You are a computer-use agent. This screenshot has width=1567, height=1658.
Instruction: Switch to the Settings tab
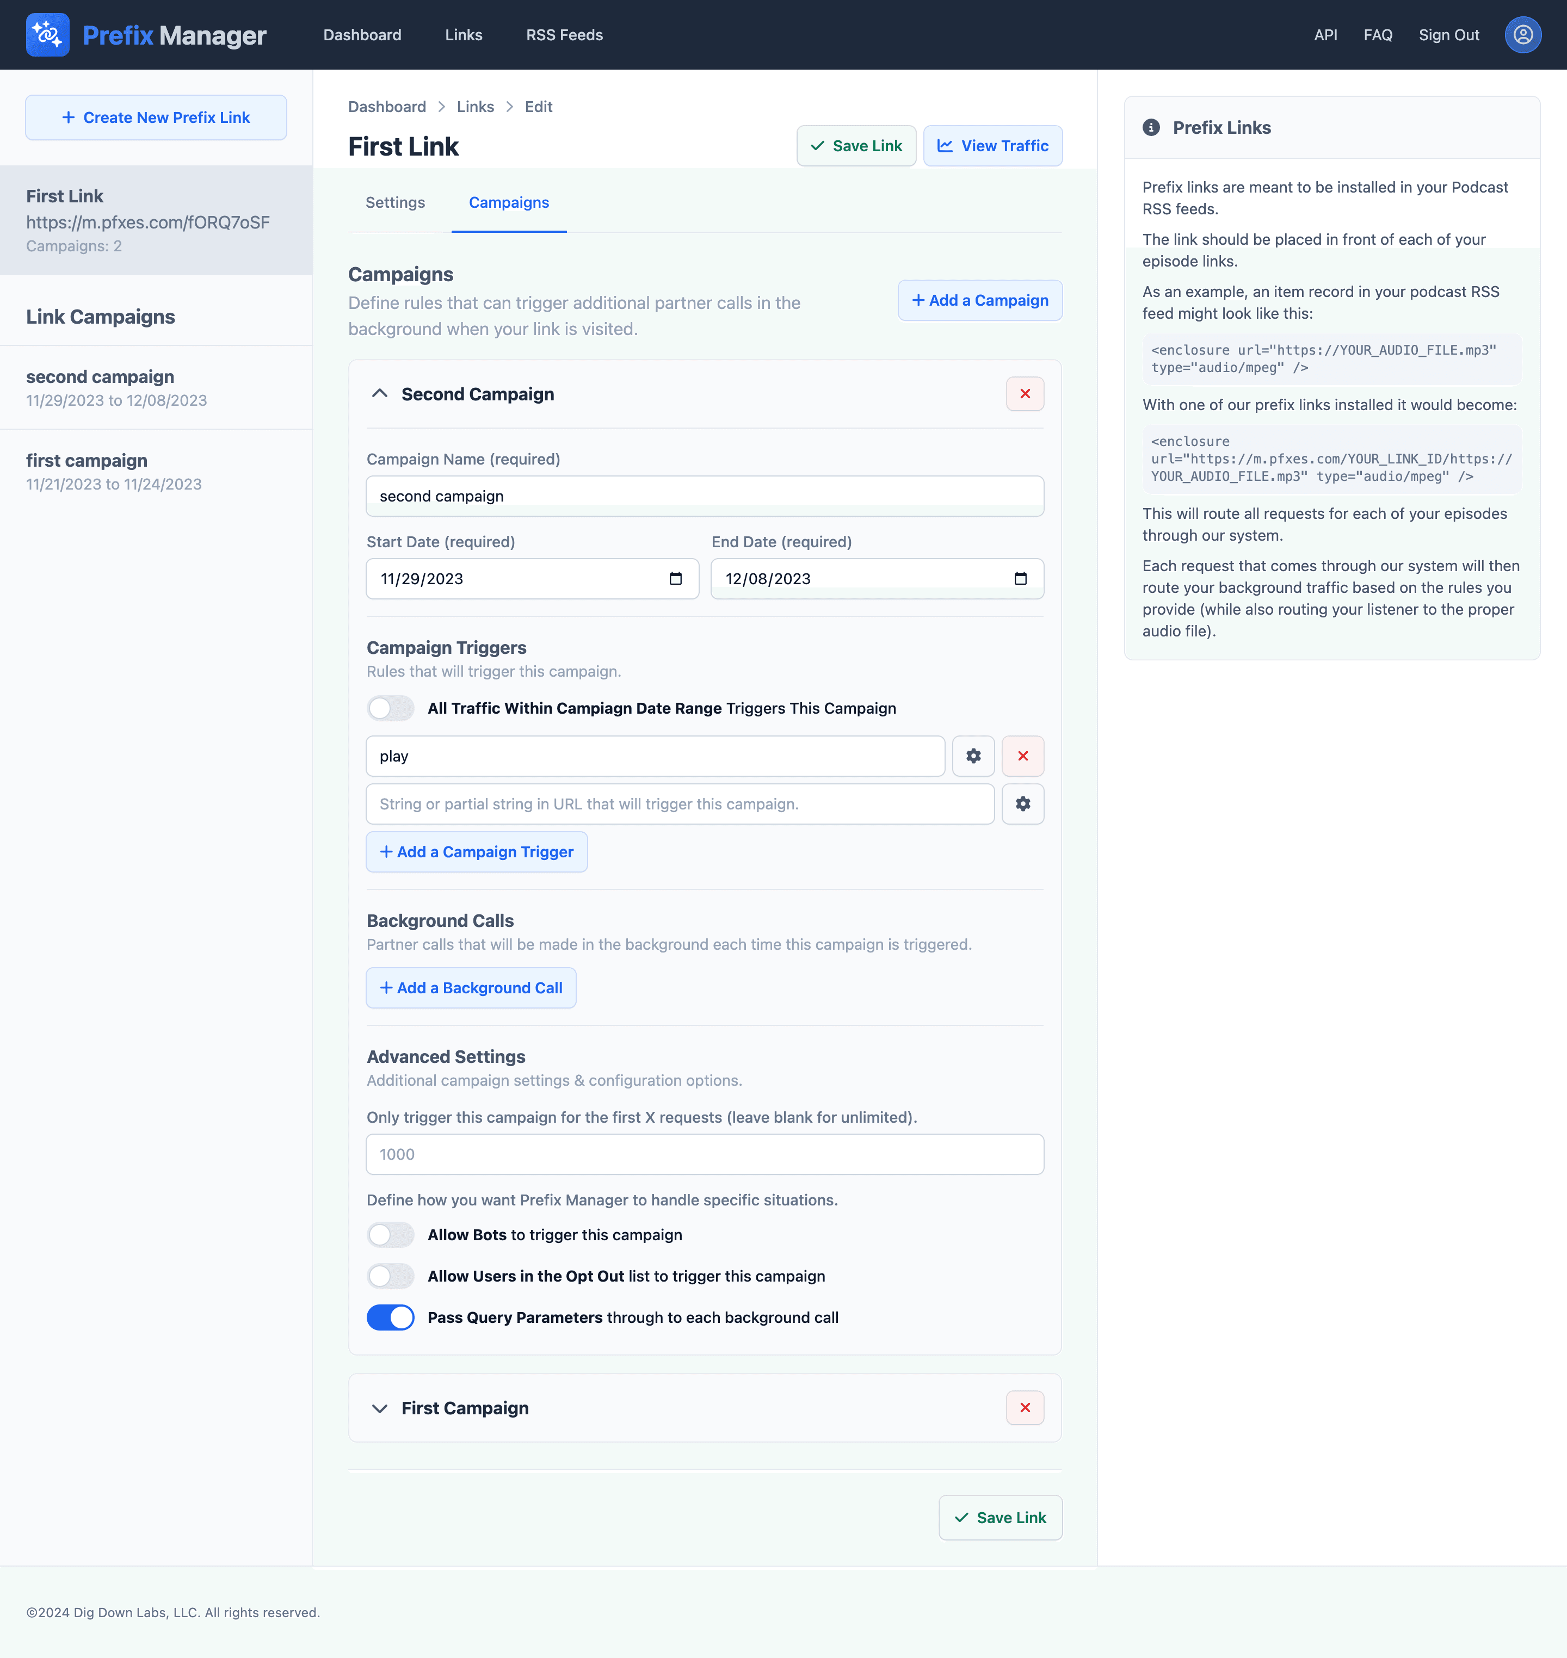point(395,203)
